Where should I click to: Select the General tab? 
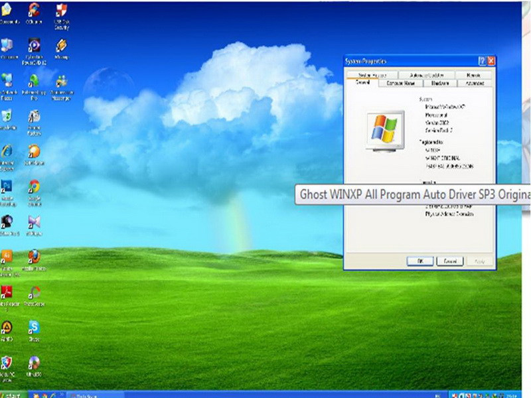(x=362, y=82)
